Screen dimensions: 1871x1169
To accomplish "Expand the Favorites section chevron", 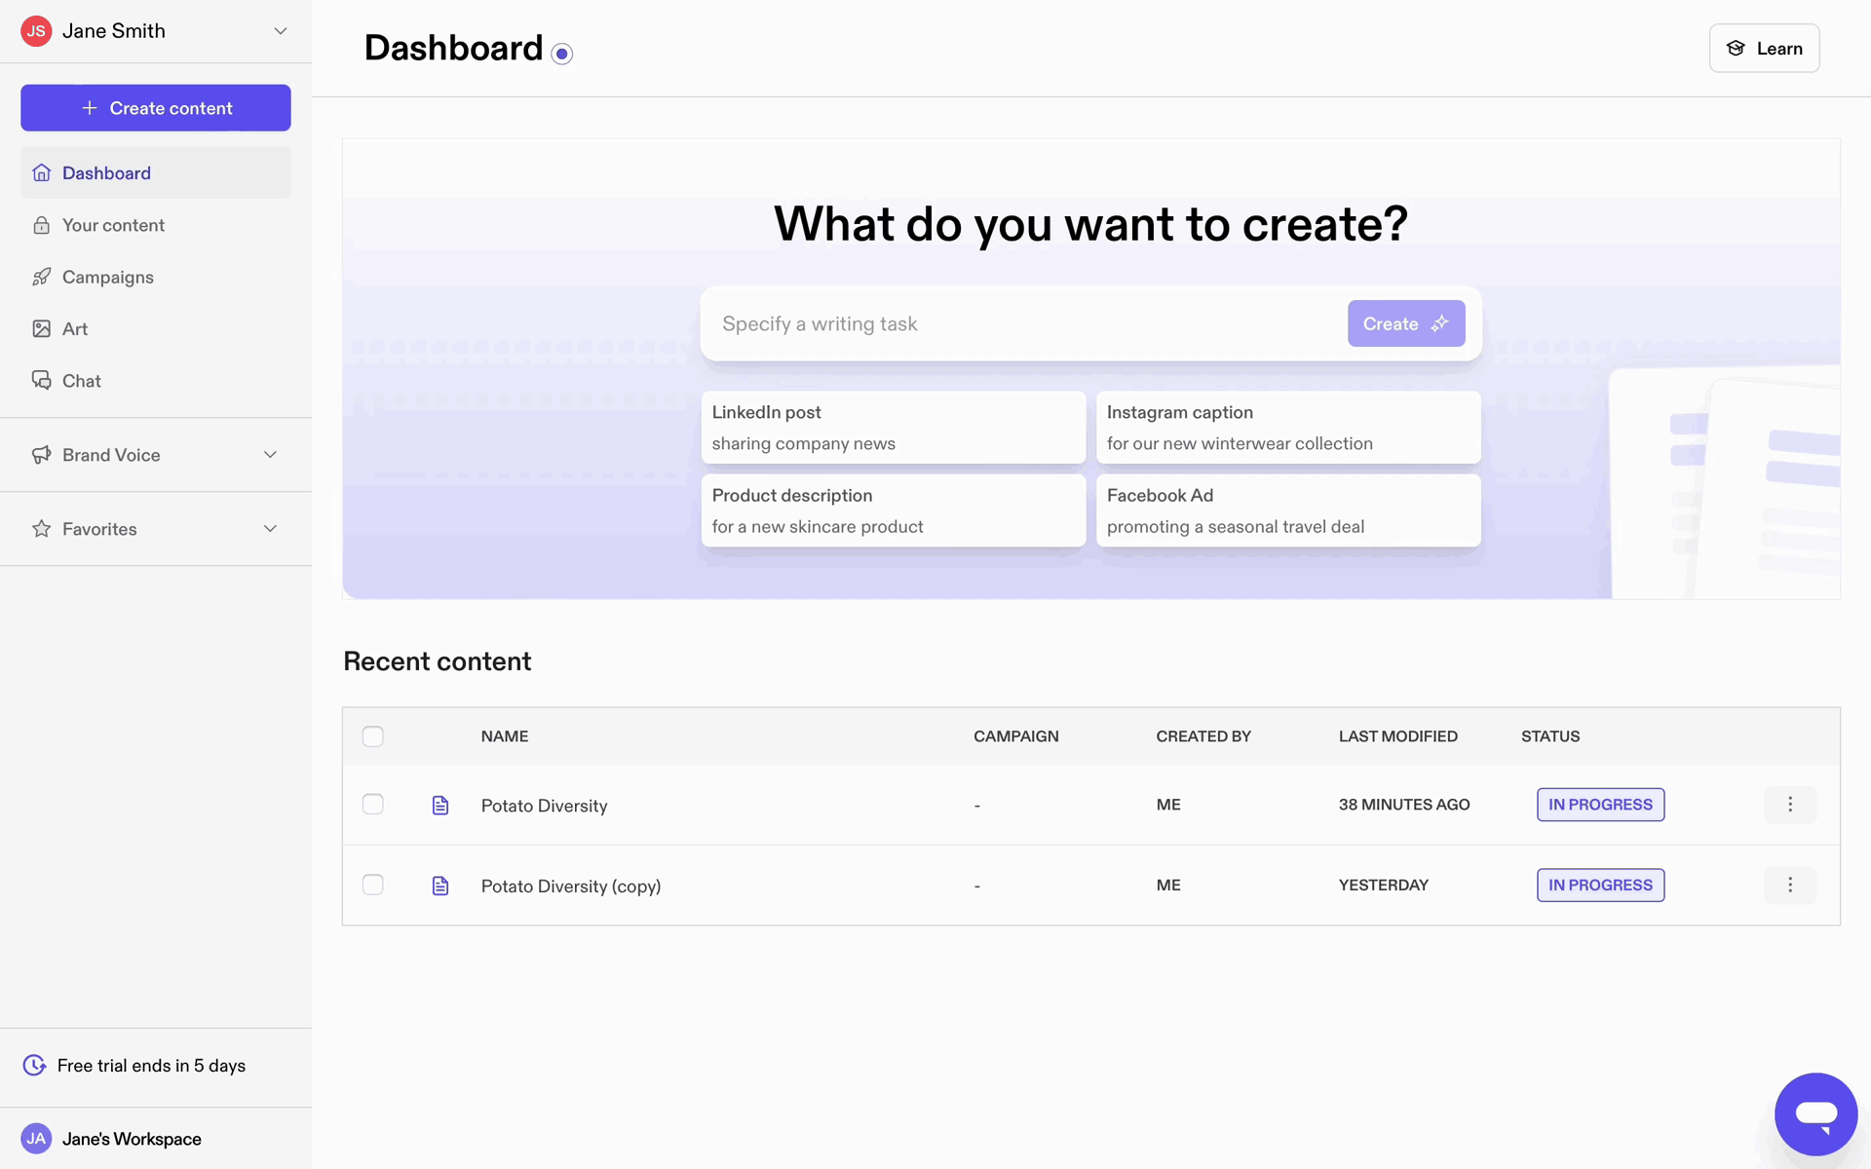I will pyautogui.click(x=270, y=529).
